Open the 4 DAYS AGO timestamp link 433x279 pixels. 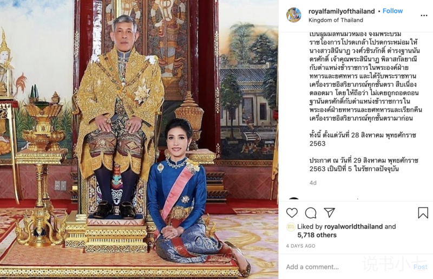(x=300, y=246)
